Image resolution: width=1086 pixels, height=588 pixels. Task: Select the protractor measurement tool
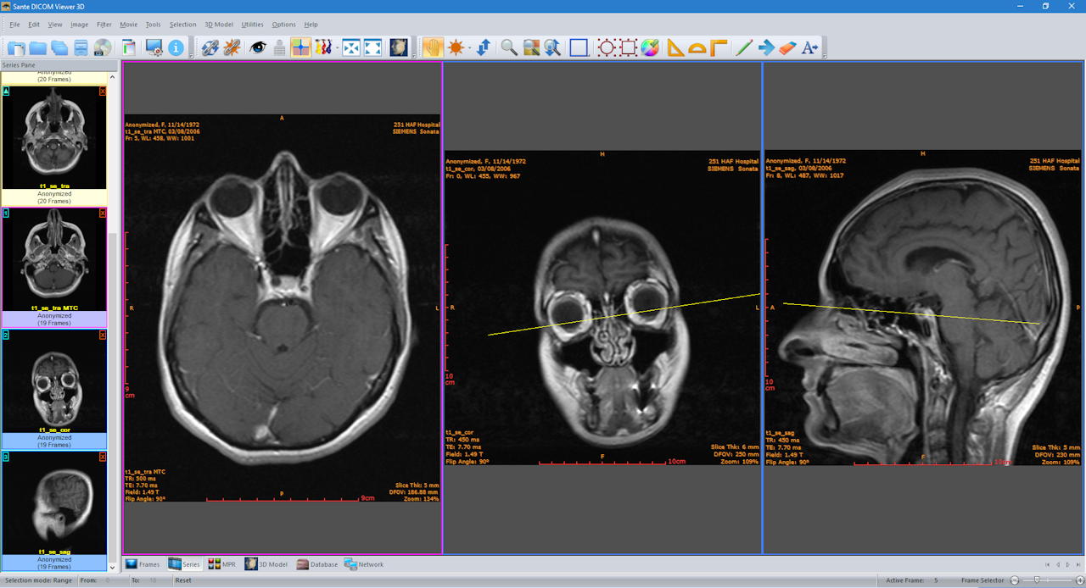697,48
